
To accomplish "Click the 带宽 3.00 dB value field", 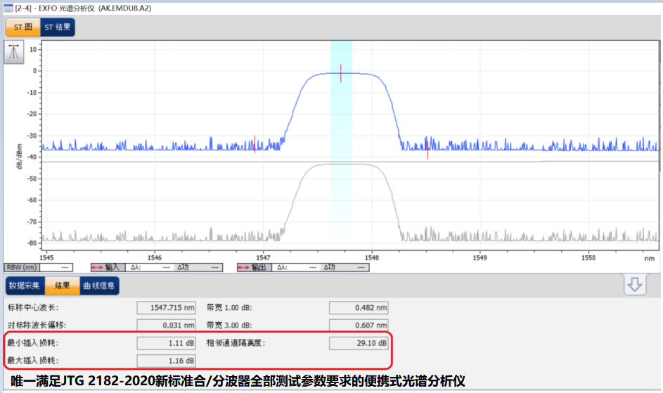I will pyautogui.click(x=359, y=325).
